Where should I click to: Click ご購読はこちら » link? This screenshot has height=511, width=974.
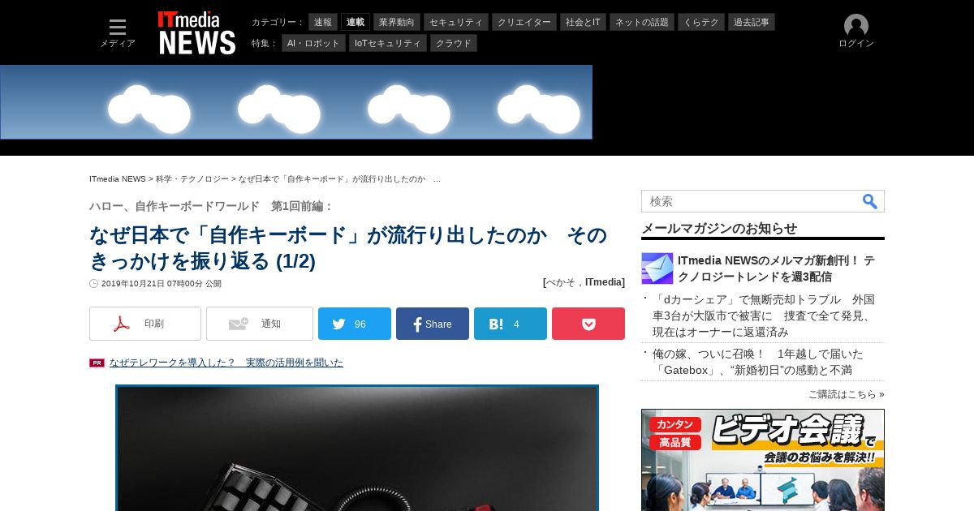(847, 394)
